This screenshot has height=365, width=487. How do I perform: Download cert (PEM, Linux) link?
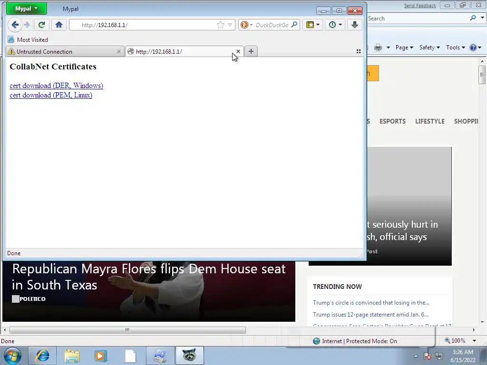click(51, 95)
